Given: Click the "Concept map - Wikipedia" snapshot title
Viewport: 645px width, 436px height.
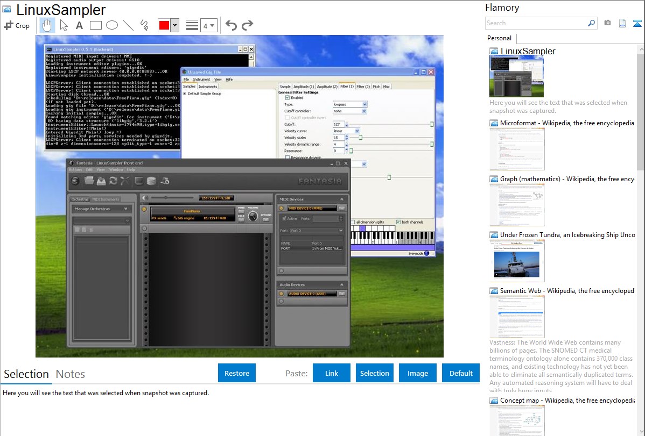Looking at the screenshot, I should (x=567, y=400).
